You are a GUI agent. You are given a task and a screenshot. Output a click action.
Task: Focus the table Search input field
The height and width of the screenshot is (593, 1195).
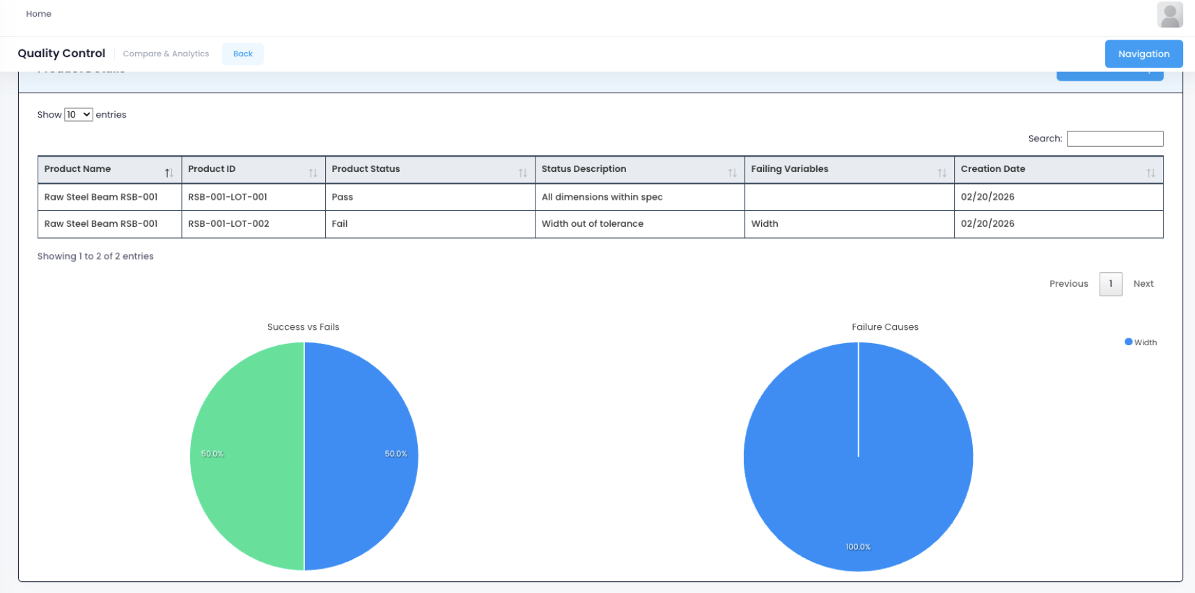click(x=1114, y=139)
